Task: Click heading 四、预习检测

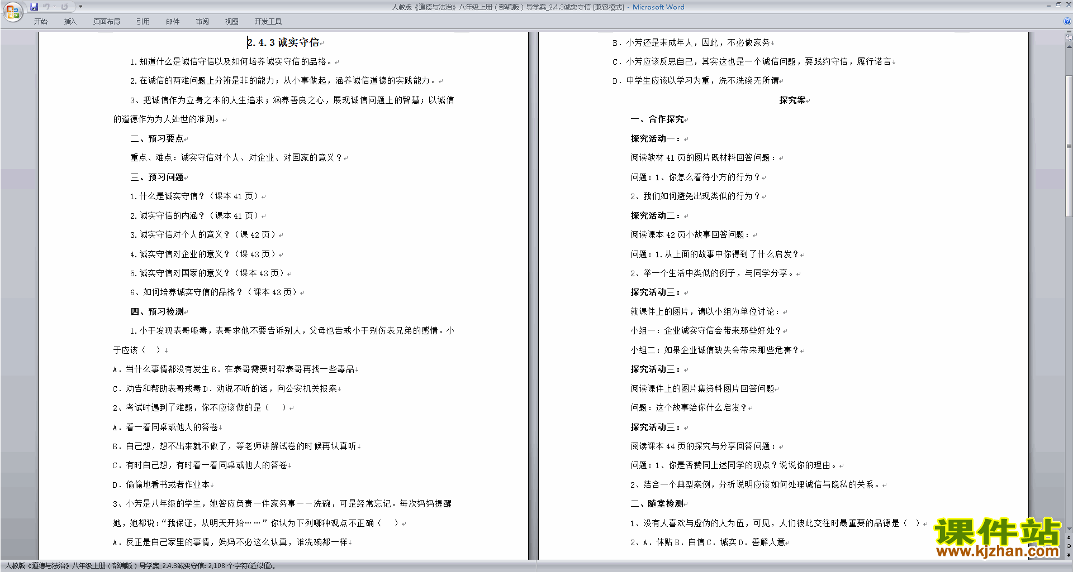Action: [157, 311]
